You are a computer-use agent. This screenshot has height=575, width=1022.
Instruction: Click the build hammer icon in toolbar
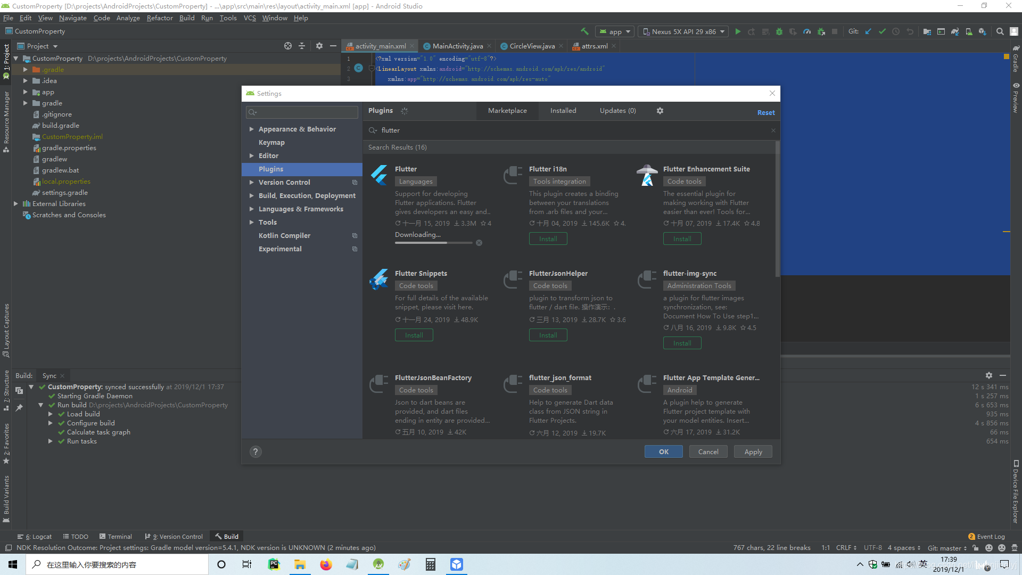[585, 31]
